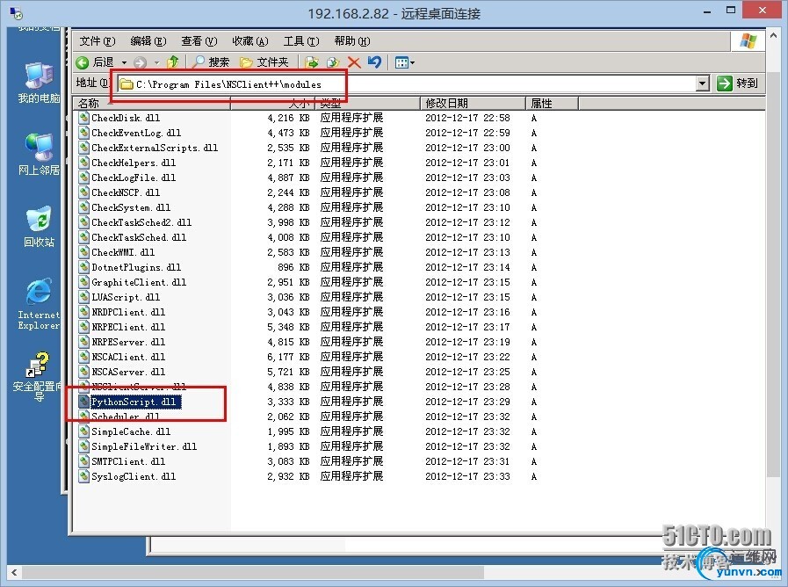Open the 工具(T) menu

pos(301,41)
